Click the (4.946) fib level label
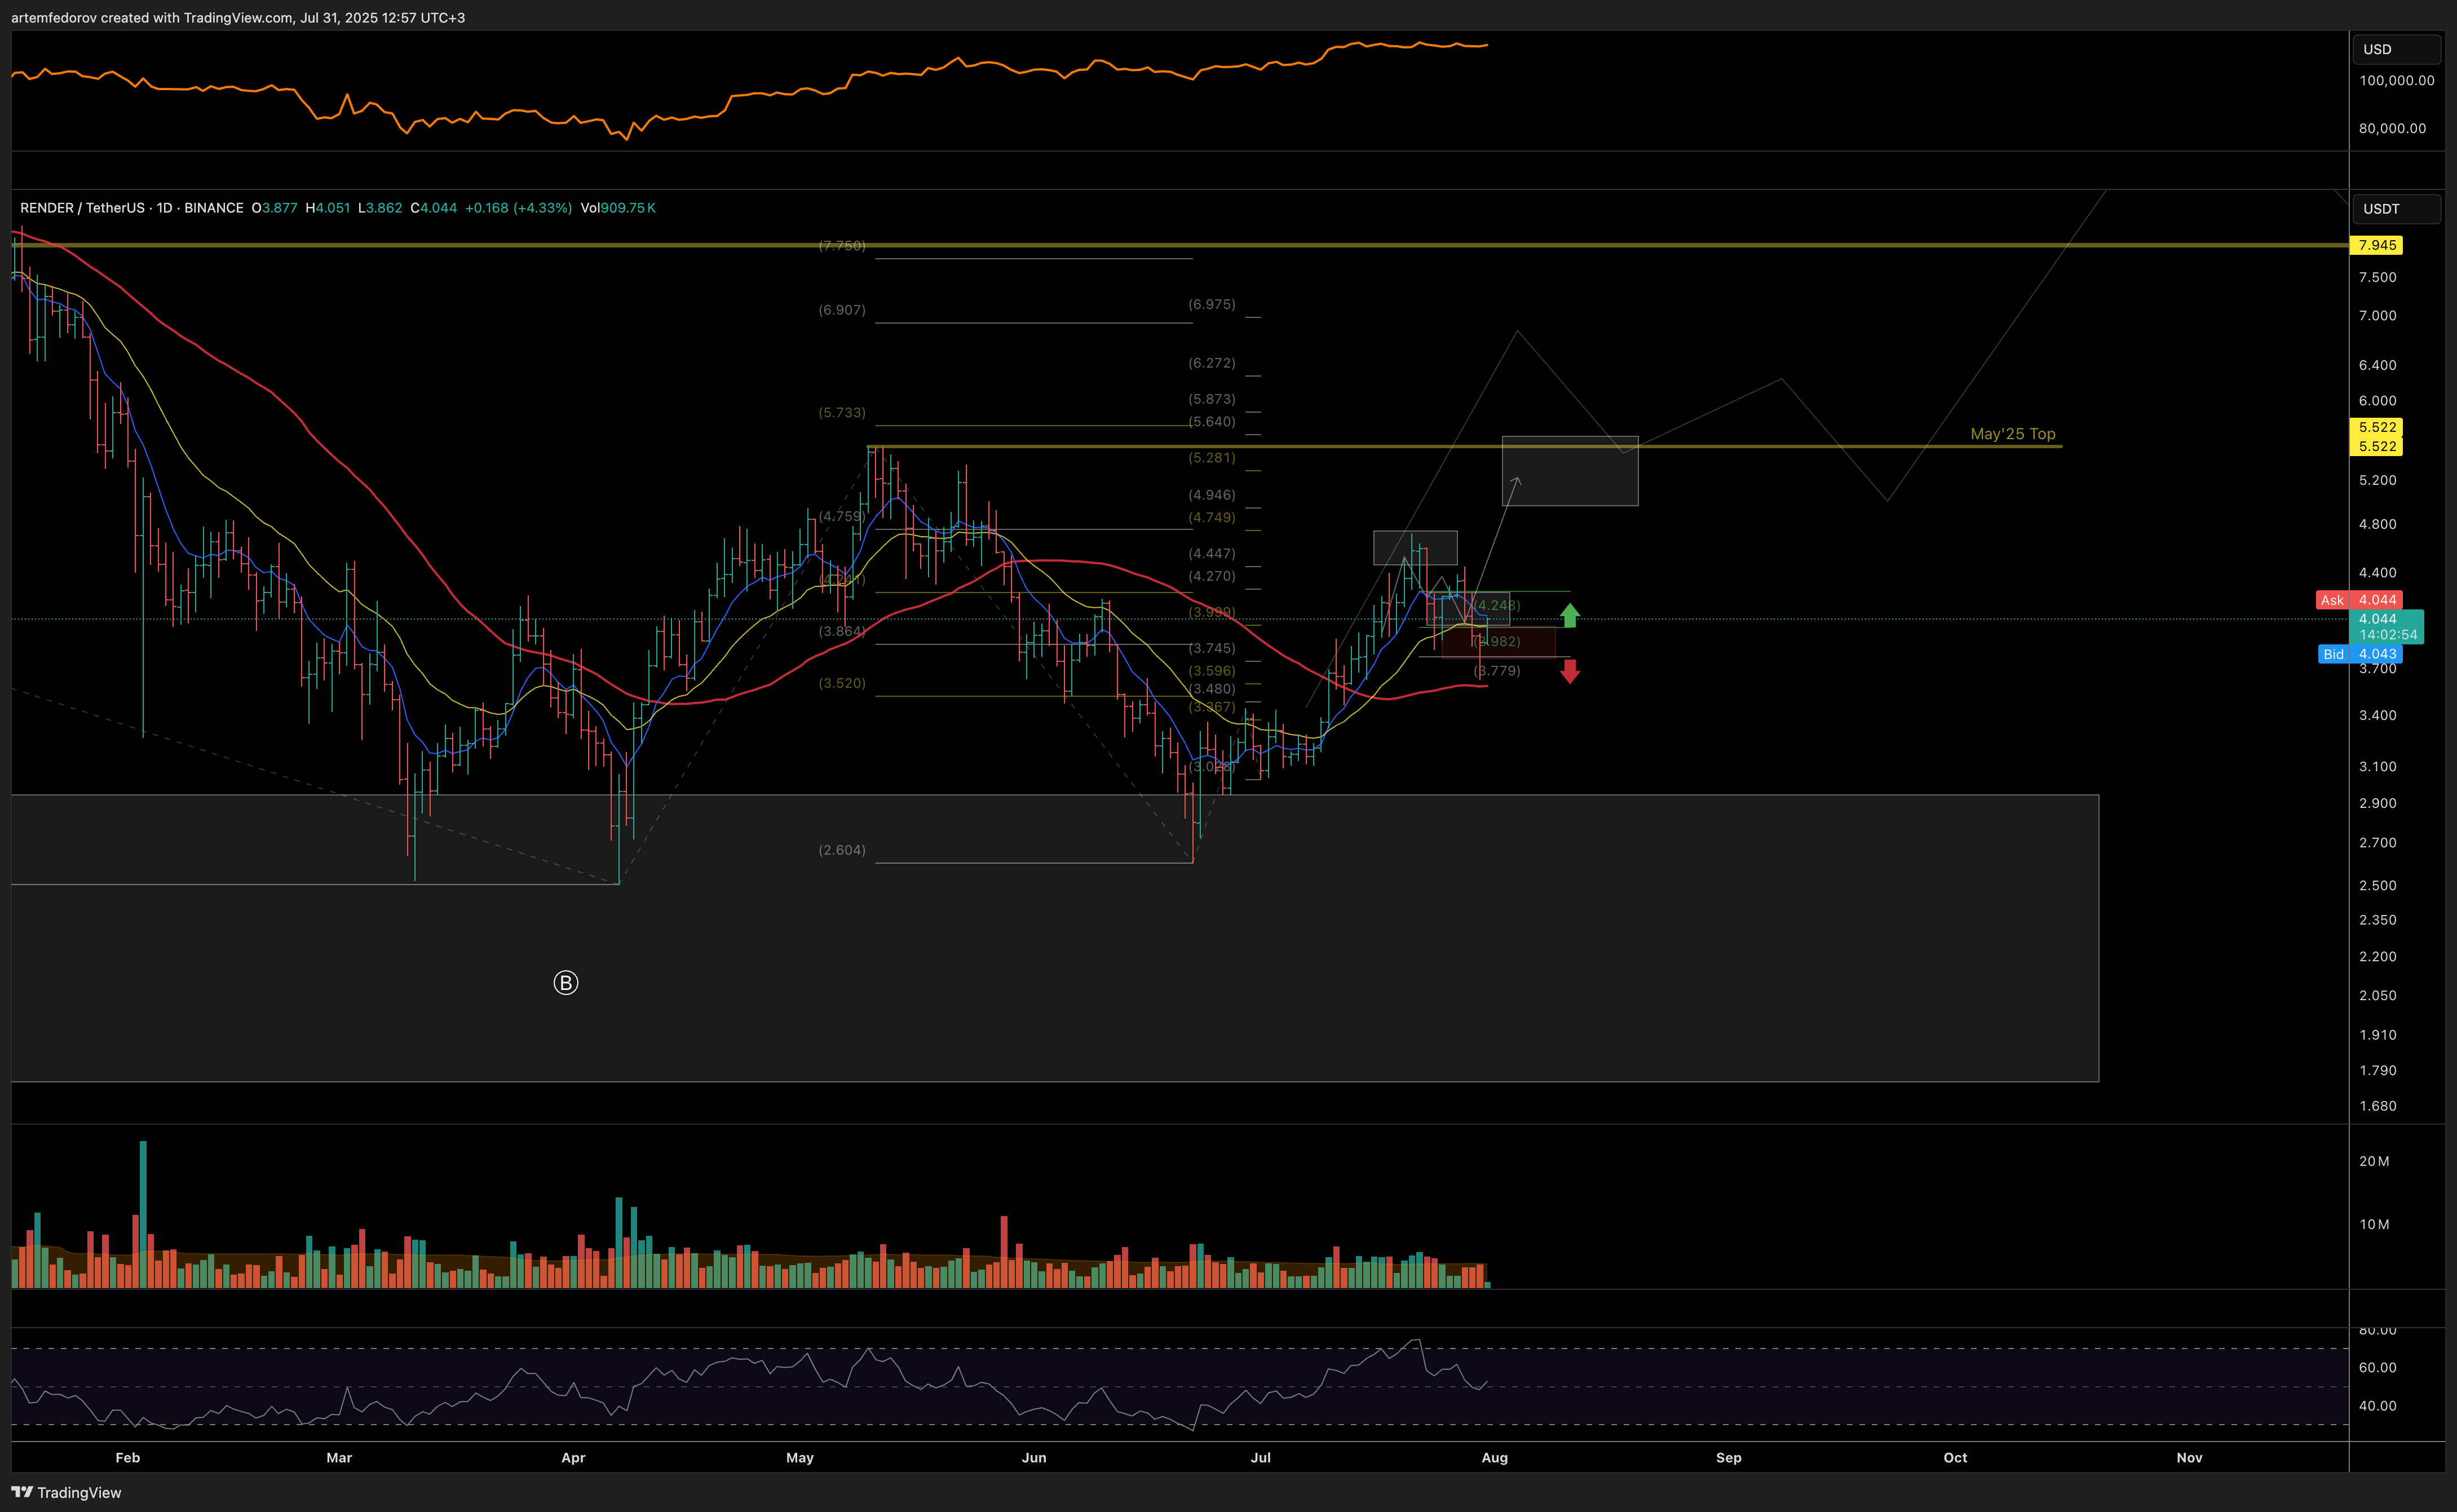This screenshot has width=2457, height=1512. 1212,495
